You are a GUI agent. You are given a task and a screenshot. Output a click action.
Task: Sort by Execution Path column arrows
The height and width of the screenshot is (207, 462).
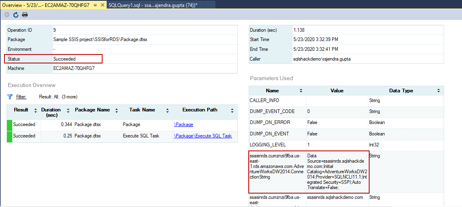tap(232, 111)
